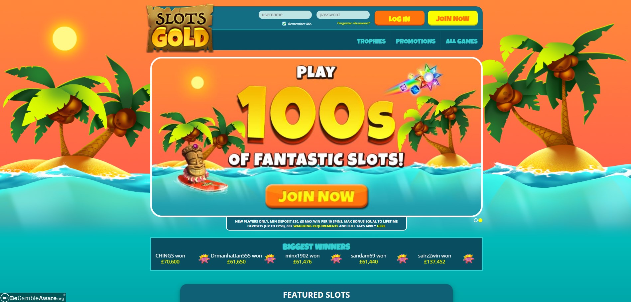Select the second yellow carousel dot

point(480,220)
